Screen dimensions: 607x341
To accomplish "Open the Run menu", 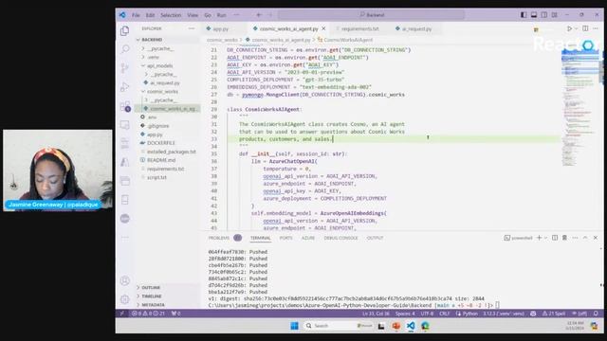I will click(x=221, y=15).
